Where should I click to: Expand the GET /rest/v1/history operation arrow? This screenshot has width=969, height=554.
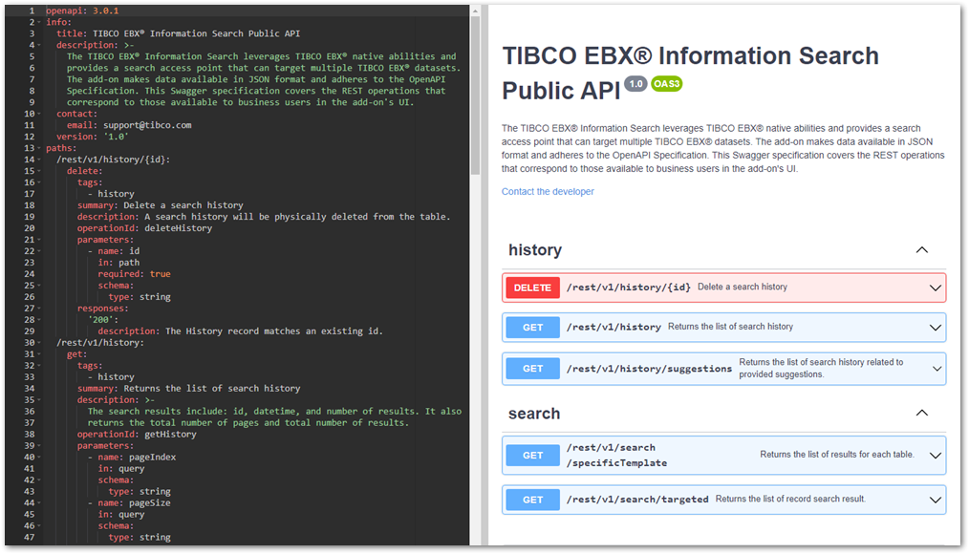[936, 328]
